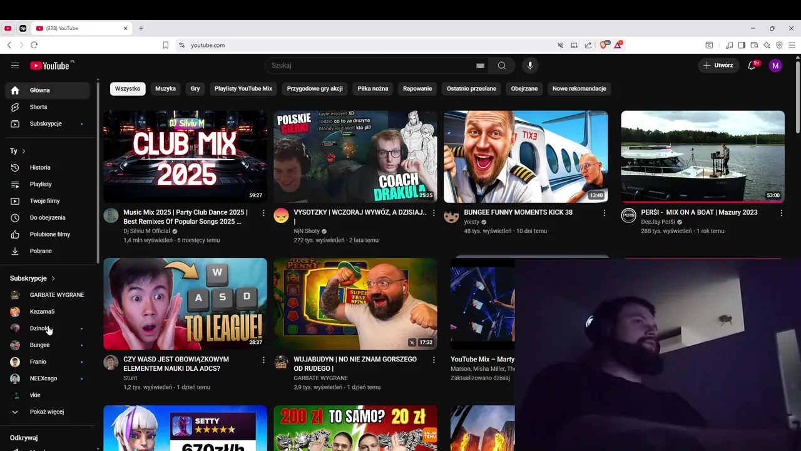801x451 pixels.
Task: Open site settings icon beside youtube.com
Action: [x=181, y=45]
